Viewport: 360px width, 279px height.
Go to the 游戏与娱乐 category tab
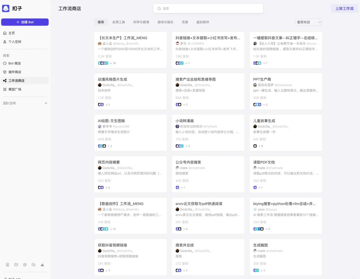tap(165, 22)
